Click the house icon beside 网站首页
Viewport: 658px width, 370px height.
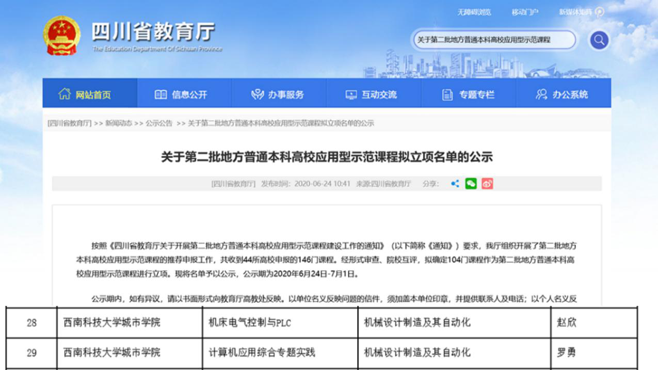[x=65, y=94]
